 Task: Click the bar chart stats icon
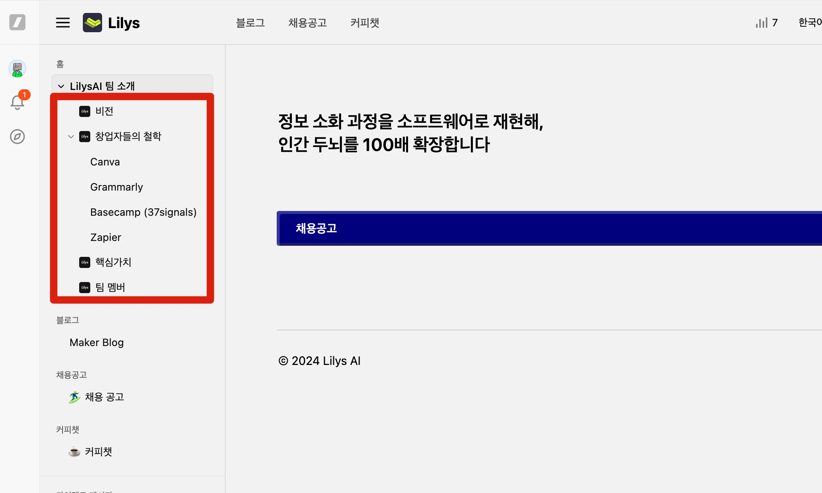(761, 23)
